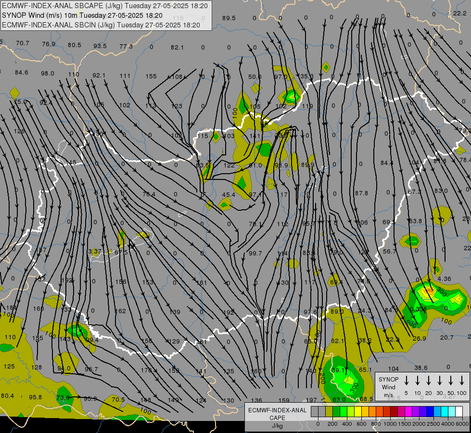Click the map value 63.8
Screen dimensions: 471x433
point(415,221)
